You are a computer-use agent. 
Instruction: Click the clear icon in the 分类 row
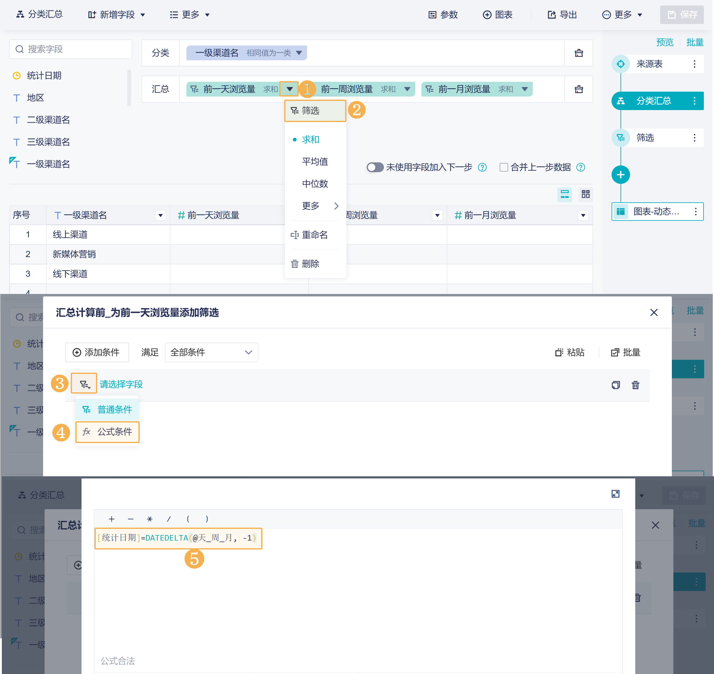tap(578, 53)
